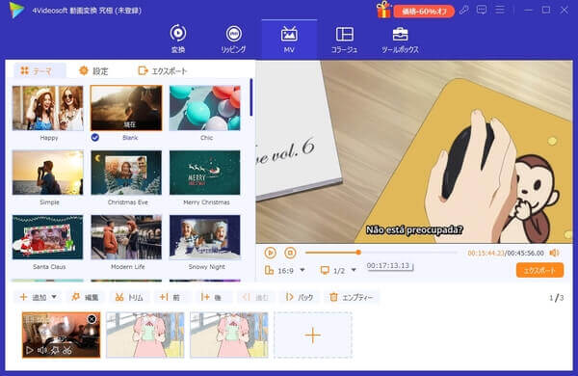Open the 変換 converter module
578x376 pixels.
pos(178,40)
